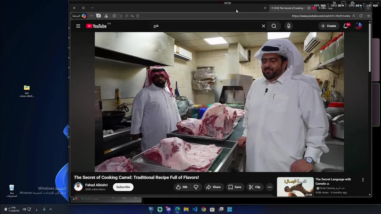The width and height of the screenshot is (381, 214).
Task: Translate page from address bar icon
Action: click(x=132, y=16)
